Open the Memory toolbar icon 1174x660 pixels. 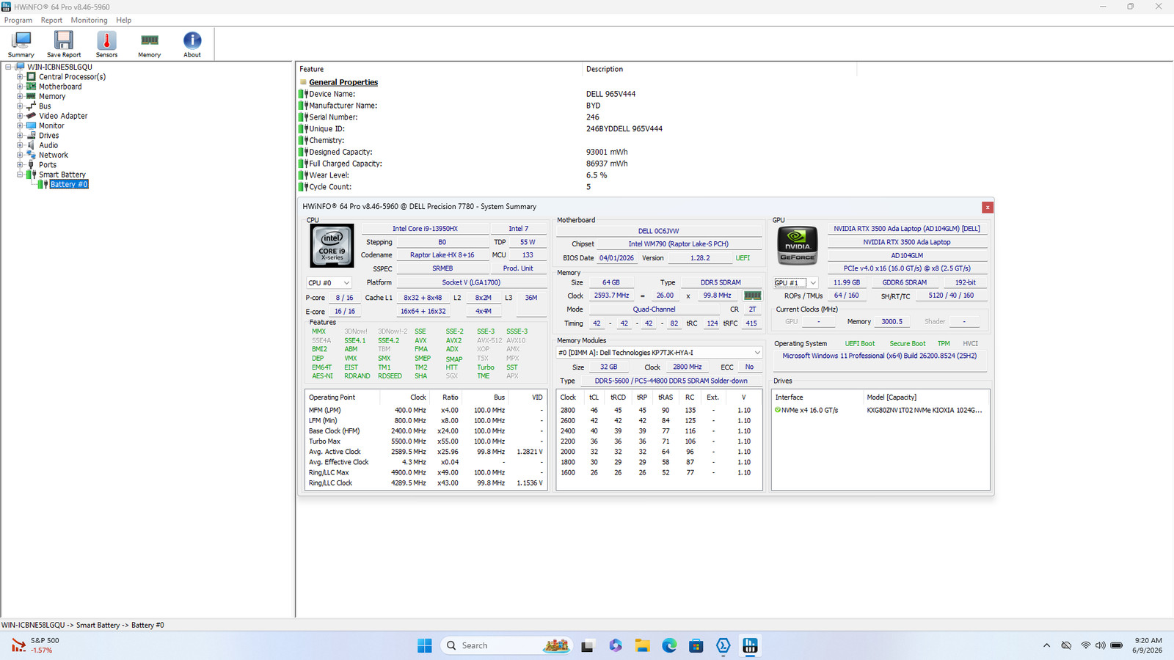coord(150,44)
